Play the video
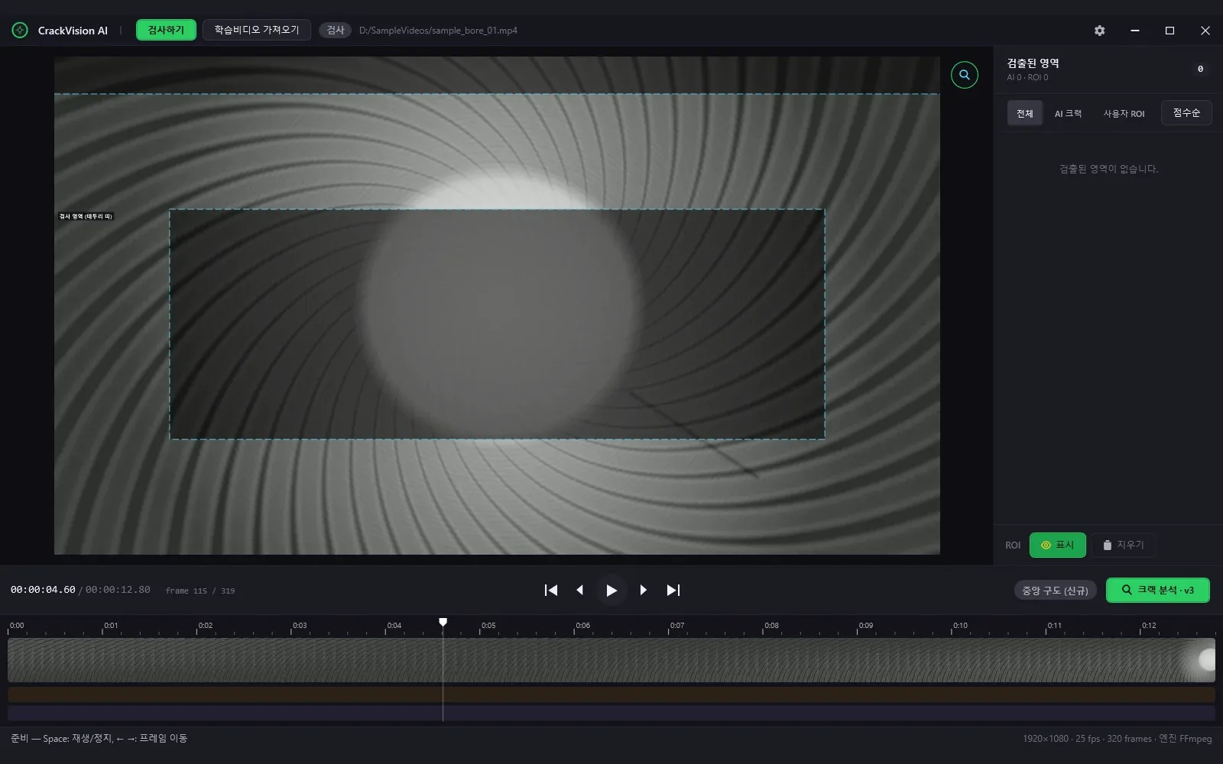This screenshot has width=1223, height=764. point(611,590)
